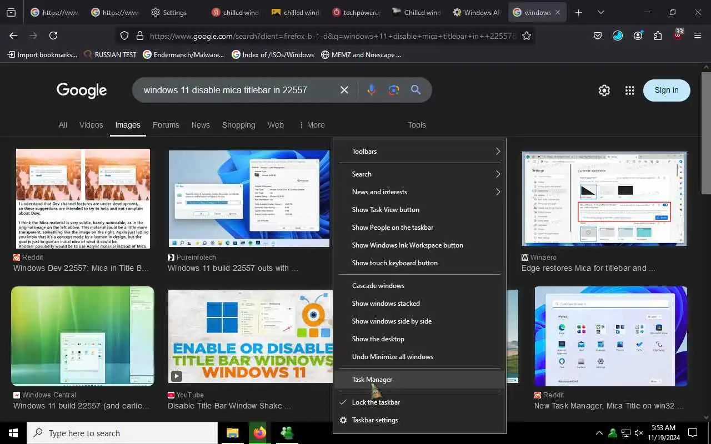Open the Windows Start button
The height and width of the screenshot is (444, 711).
point(13,433)
